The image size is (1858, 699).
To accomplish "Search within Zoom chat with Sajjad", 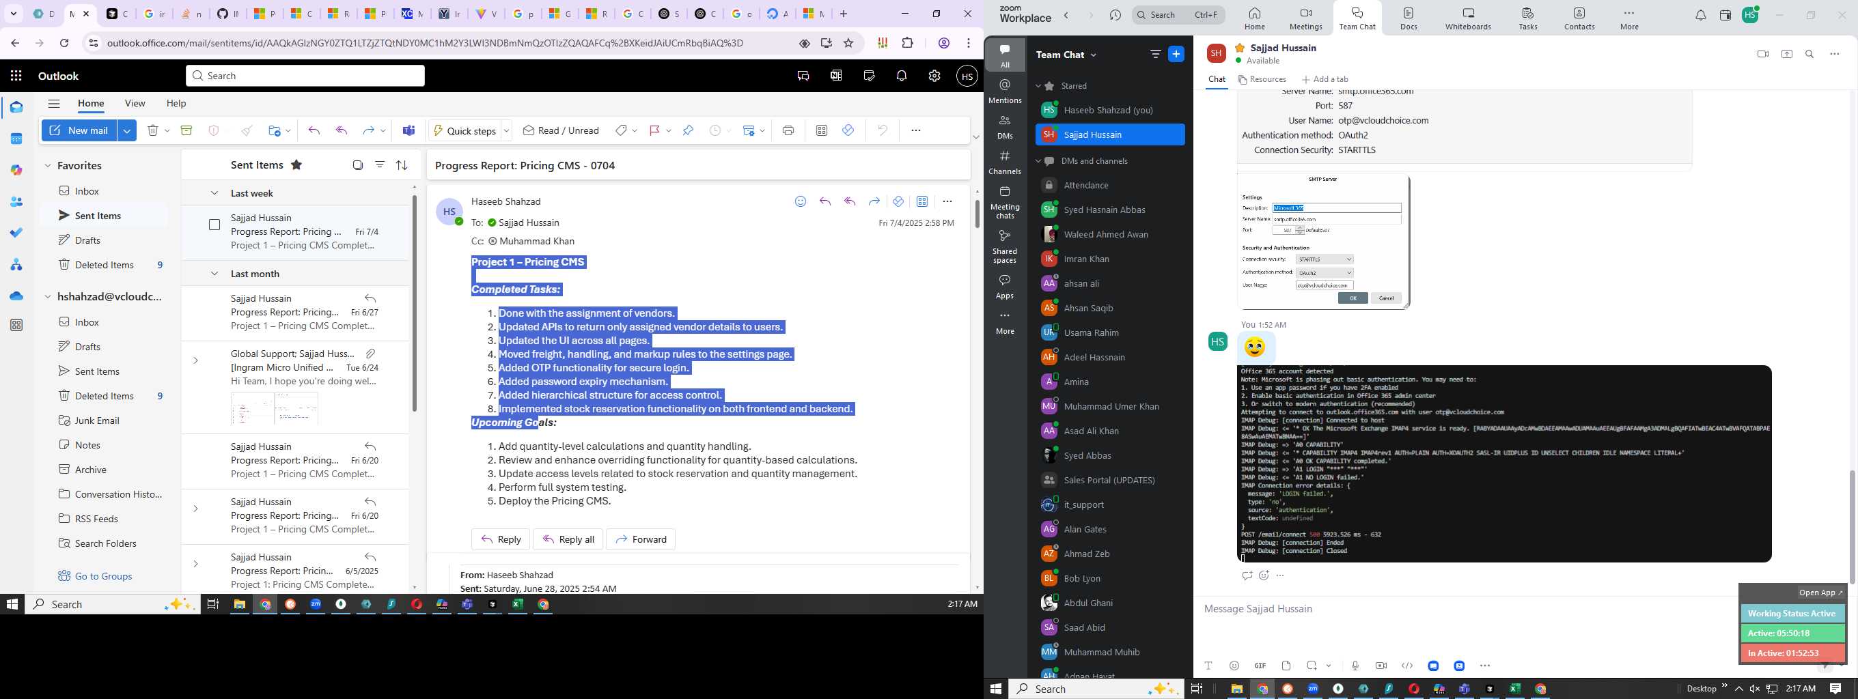I will pos(1809,54).
